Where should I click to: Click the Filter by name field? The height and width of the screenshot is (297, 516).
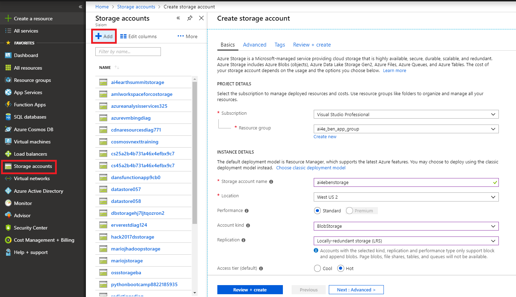pos(128,51)
